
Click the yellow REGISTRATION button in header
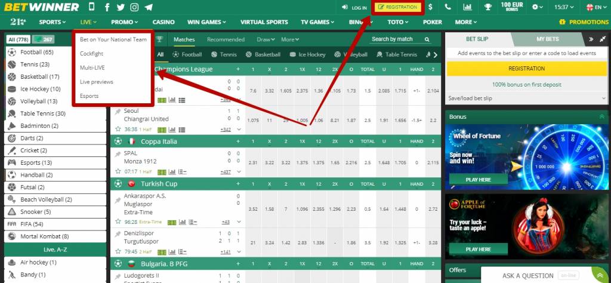coord(397,7)
